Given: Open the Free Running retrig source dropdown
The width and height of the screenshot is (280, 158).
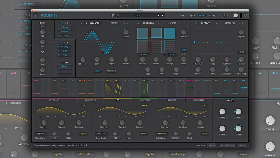Looking at the screenshot, I should pos(161,134).
